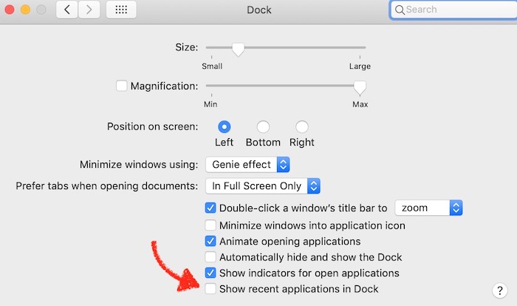Select the Bottom position radio button
This screenshot has width=517, height=306.
point(263,126)
